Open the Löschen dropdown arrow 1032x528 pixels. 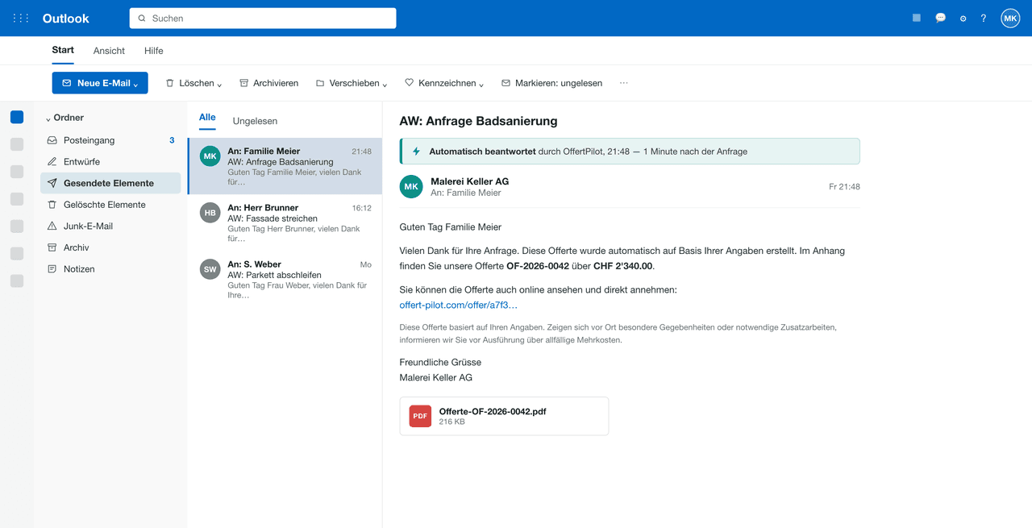[219, 84]
